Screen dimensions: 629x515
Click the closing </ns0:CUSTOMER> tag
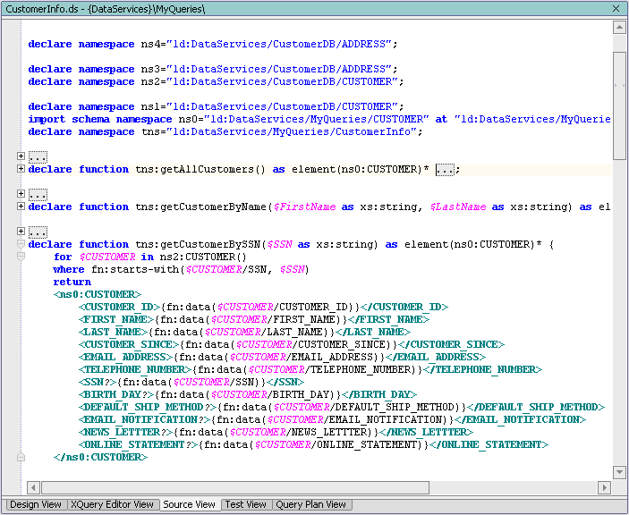point(101,457)
